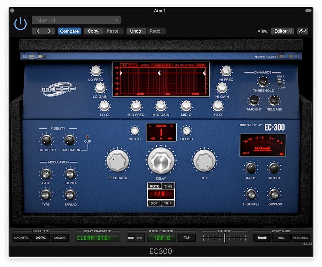Click the LOWPASS knob
This screenshot has height=267, width=322.
click(x=274, y=194)
